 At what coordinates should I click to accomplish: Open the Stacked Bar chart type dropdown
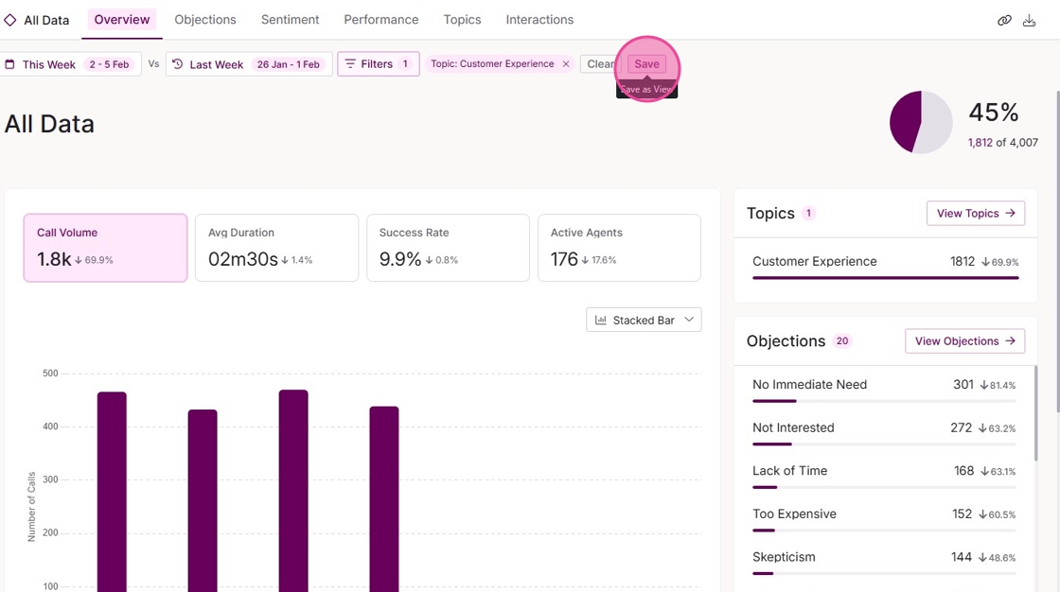point(644,320)
